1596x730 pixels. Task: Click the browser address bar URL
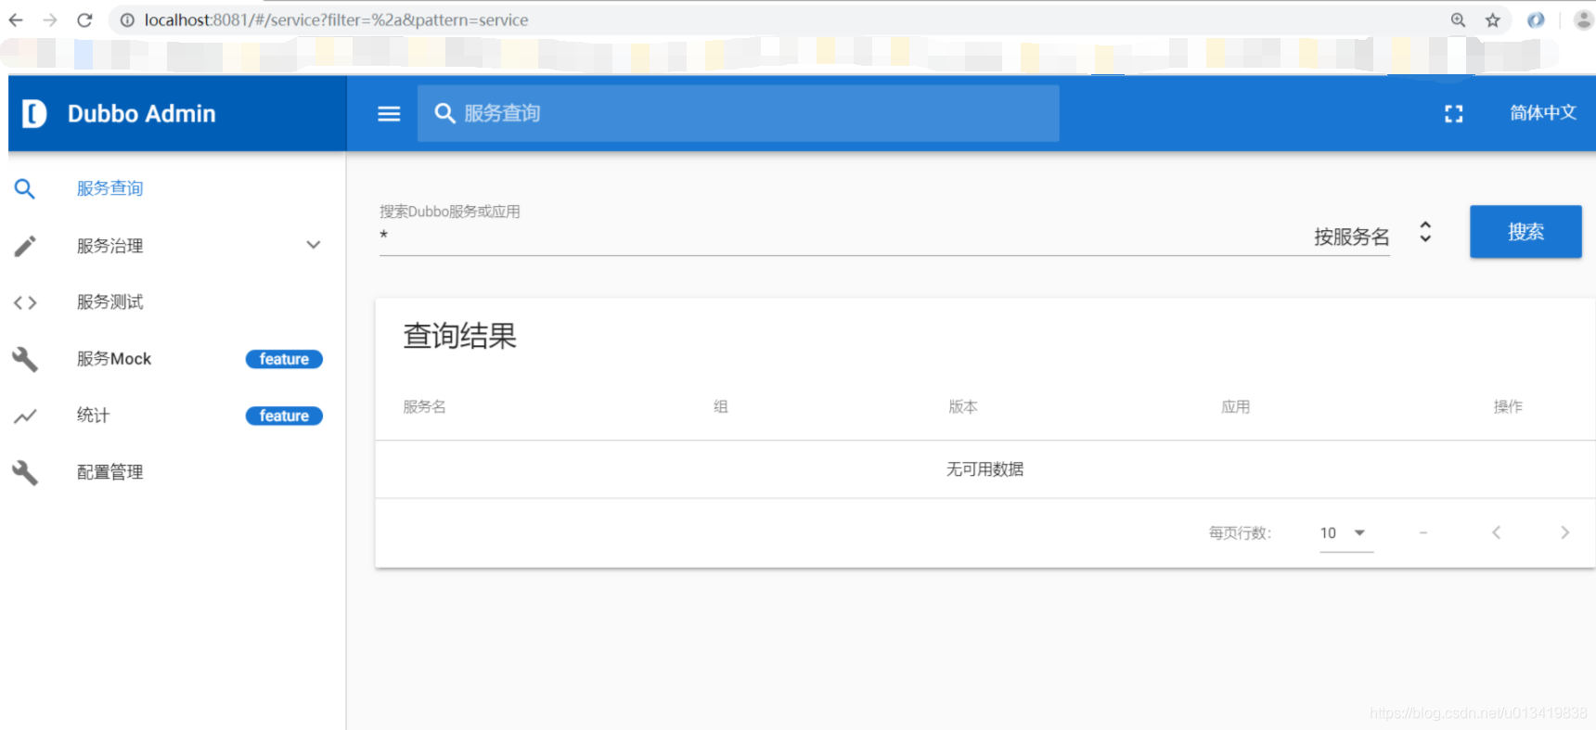point(336,19)
